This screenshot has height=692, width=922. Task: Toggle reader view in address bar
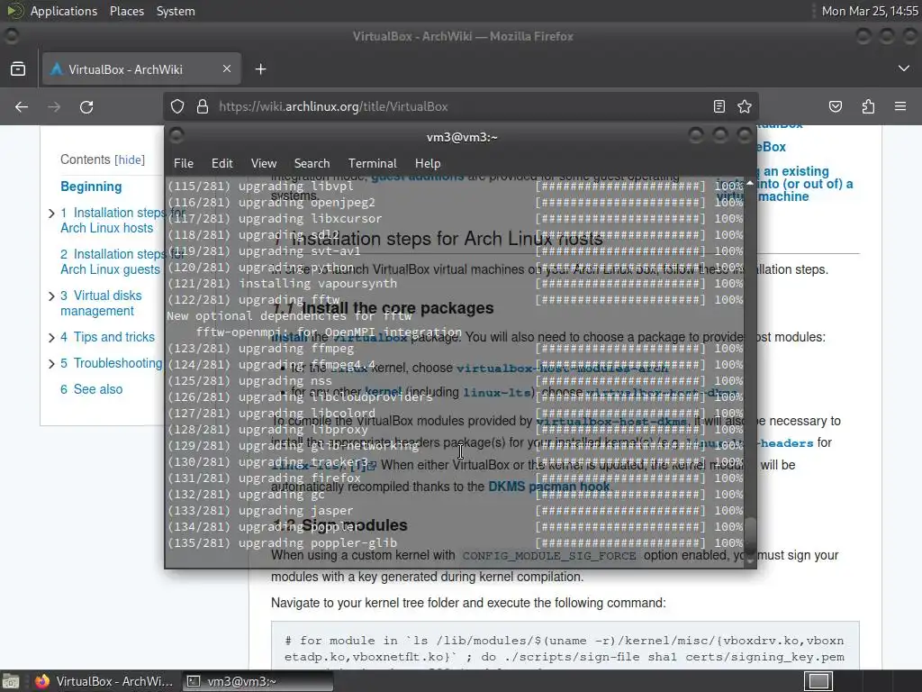click(x=719, y=106)
